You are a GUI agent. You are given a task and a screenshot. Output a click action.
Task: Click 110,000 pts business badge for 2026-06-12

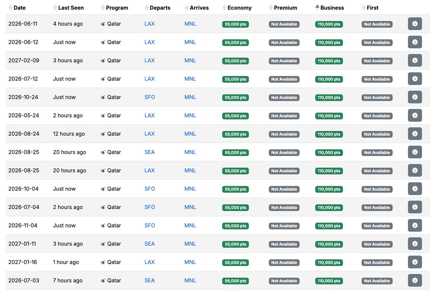pyautogui.click(x=329, y=43)
